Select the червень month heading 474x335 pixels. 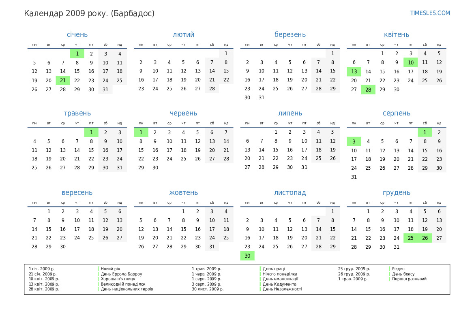pyautogui.click(x=184, y=113)
